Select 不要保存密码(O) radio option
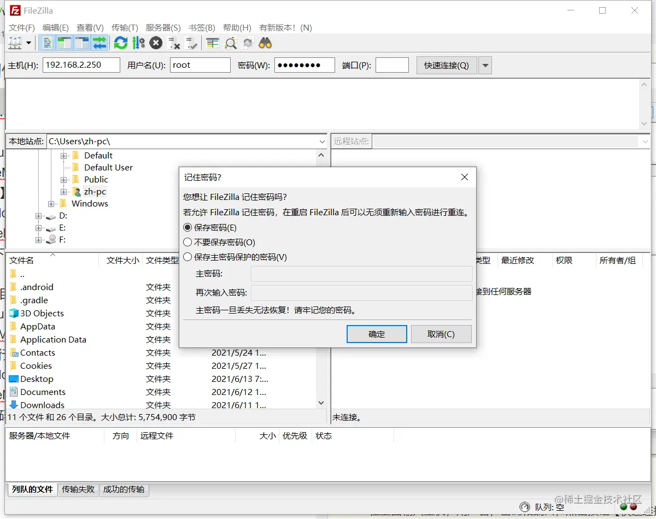 click(188, 242)
